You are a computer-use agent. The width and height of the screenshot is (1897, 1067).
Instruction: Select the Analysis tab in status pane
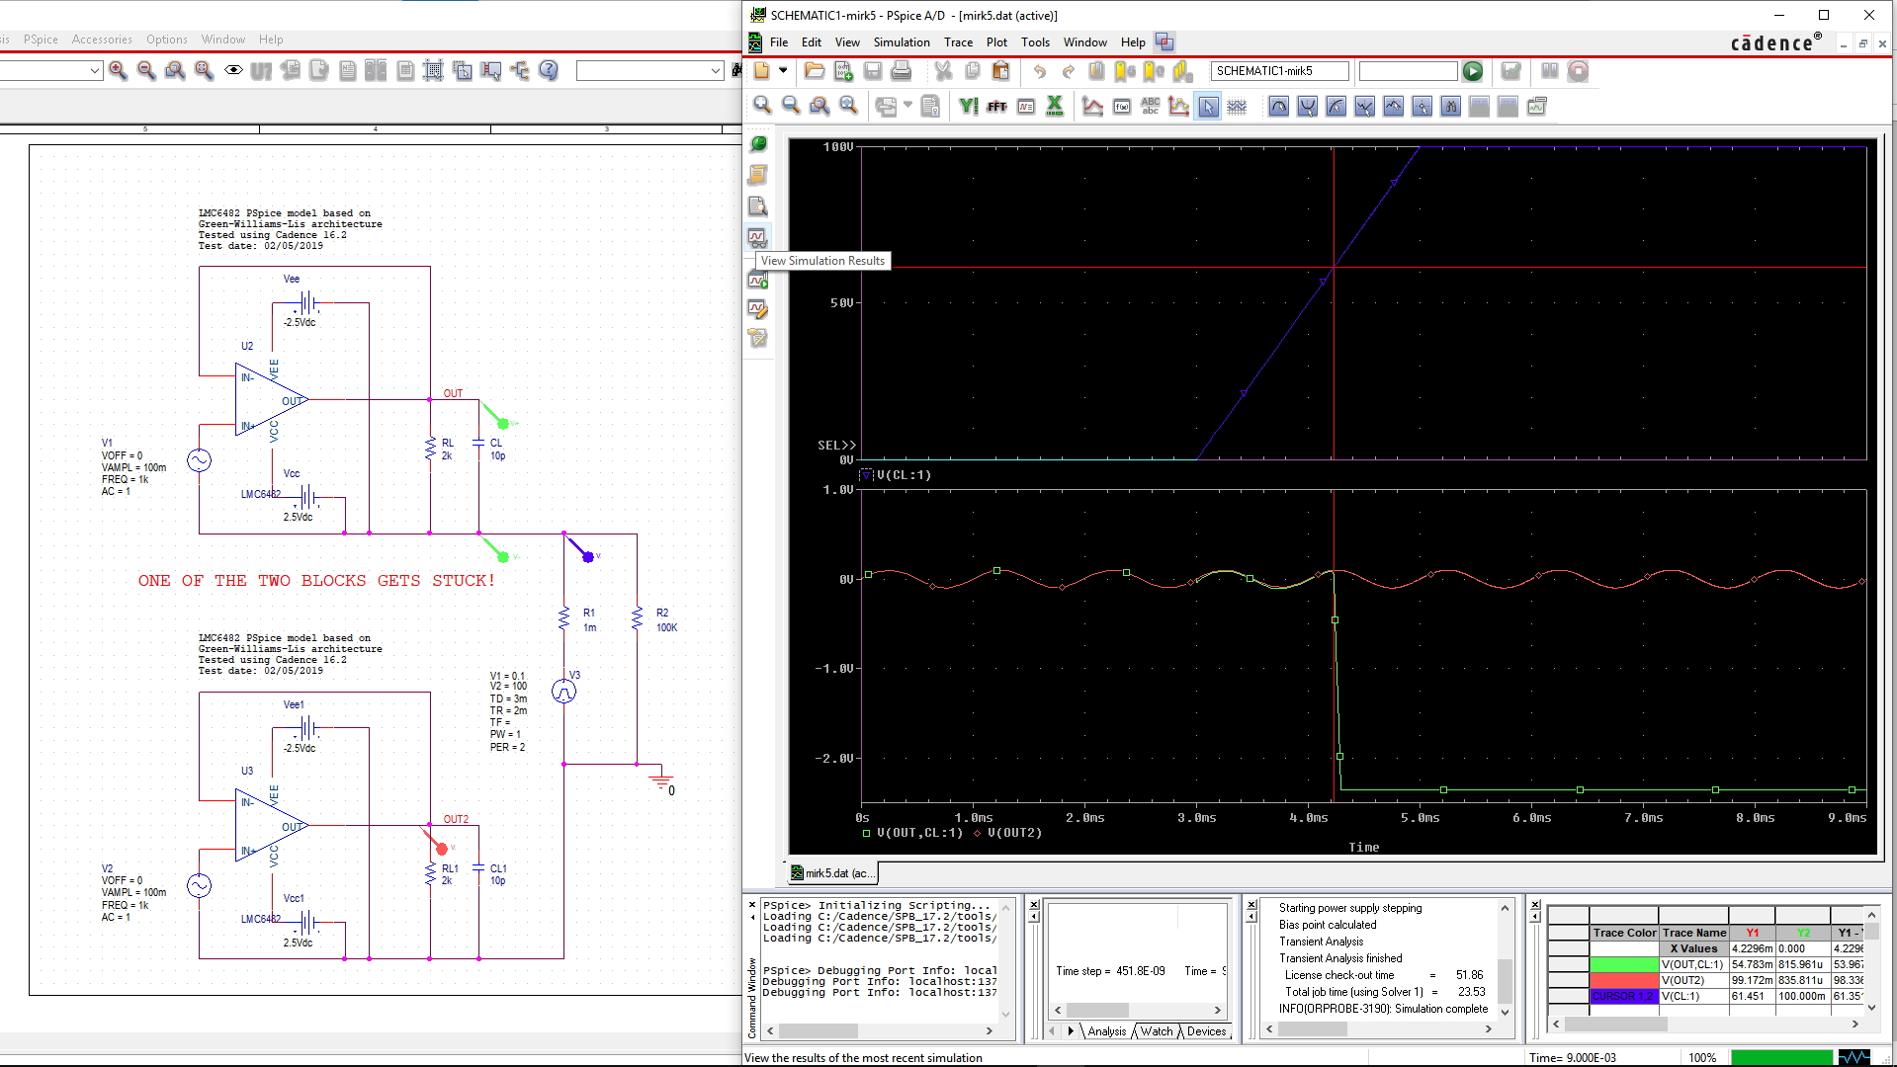coord(1106,1031)
